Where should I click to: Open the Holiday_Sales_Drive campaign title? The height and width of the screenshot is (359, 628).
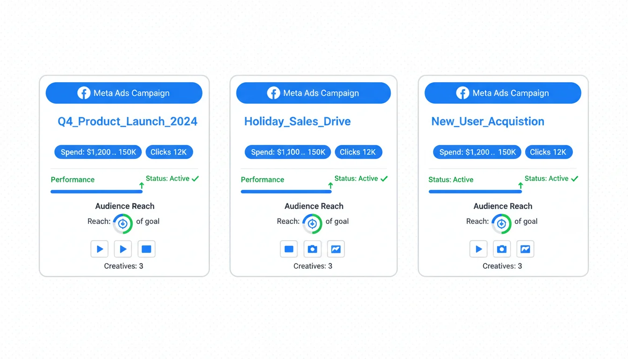297,122
